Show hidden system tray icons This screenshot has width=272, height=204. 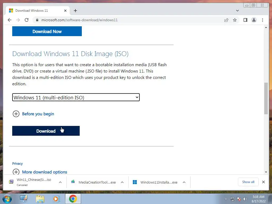tap(226, 199)
